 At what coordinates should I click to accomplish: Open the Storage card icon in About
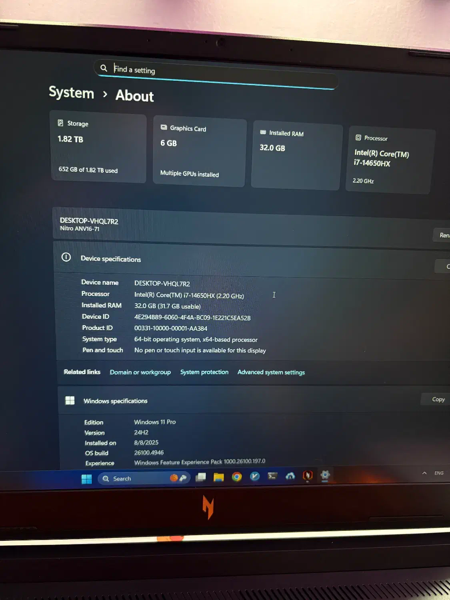pyautogui.click(x=61, y=123)
